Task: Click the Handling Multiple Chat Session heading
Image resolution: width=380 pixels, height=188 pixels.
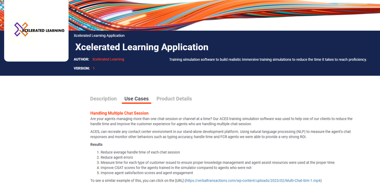Action: (119, 113)
